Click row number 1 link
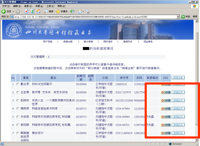200x146 pixels. click(x=13, y=84)
